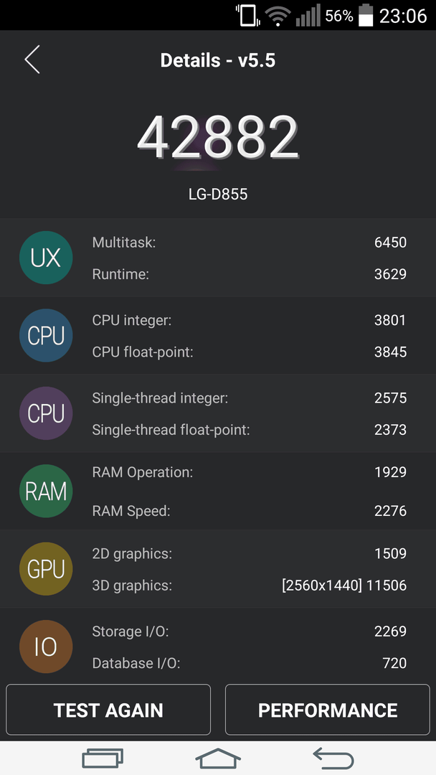Tap the battery icon in status bar

tap(366, 15)
